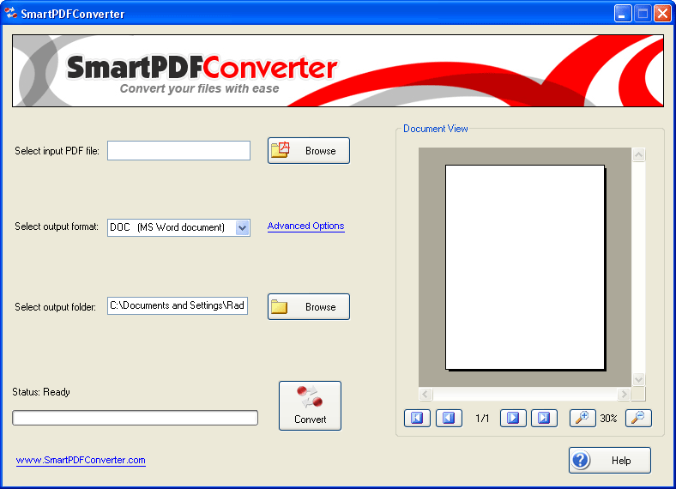Screen dimensions: 676x489
Task: Click the 1/1 page indicator text
Action: [482, 419]
